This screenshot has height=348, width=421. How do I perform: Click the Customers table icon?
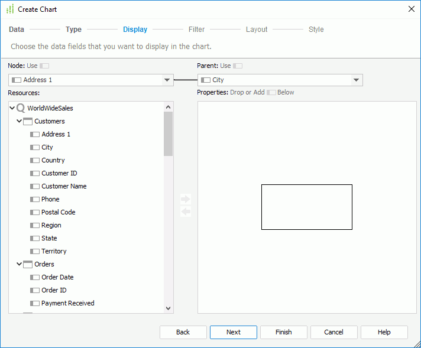pyautogui.click(x=28, y=121)
